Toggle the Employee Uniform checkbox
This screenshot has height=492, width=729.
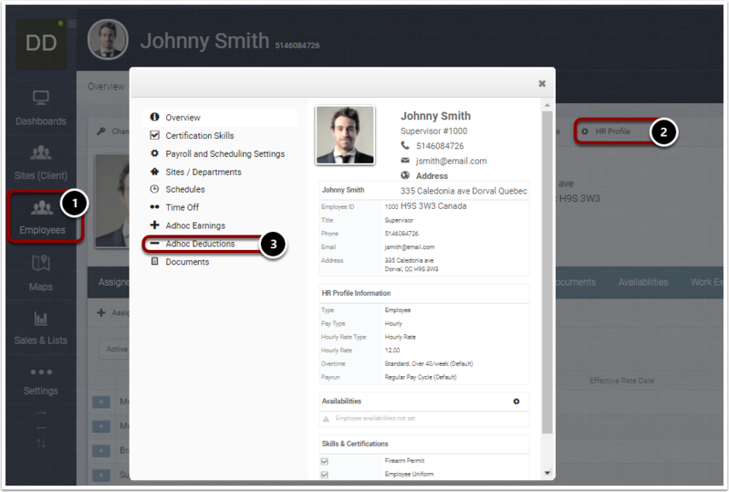coord(325,475)
